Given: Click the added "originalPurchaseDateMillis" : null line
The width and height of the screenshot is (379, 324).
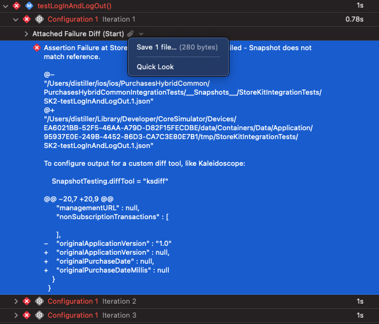Looking at the screenshot, I should point(107,270).
